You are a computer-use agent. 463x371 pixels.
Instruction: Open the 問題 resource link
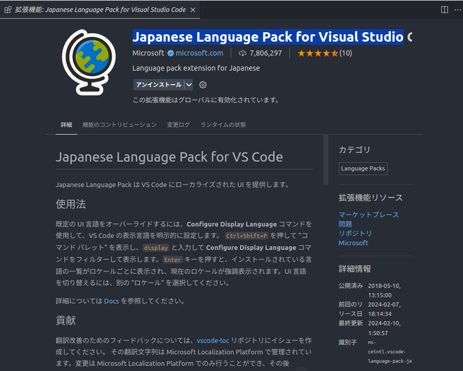click(345, 224)
